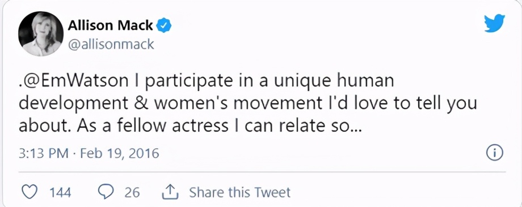Click the 144 likes count
522x207 pixels.
pyautogui.click(x=60, y=193)
